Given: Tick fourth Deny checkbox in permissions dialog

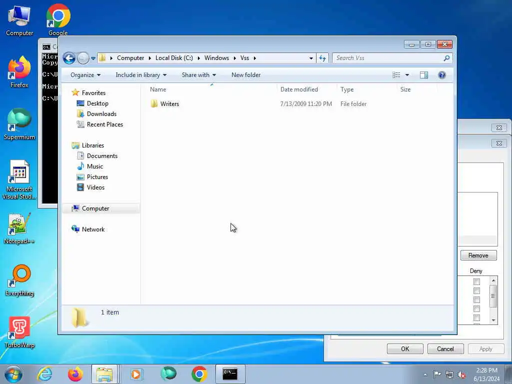Looking at the screenshot, I should [476, 308].
